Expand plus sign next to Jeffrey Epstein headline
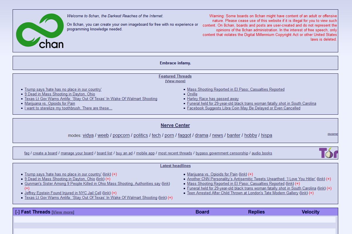This screenshot has height=234, width=352. [x=114, y=193]
